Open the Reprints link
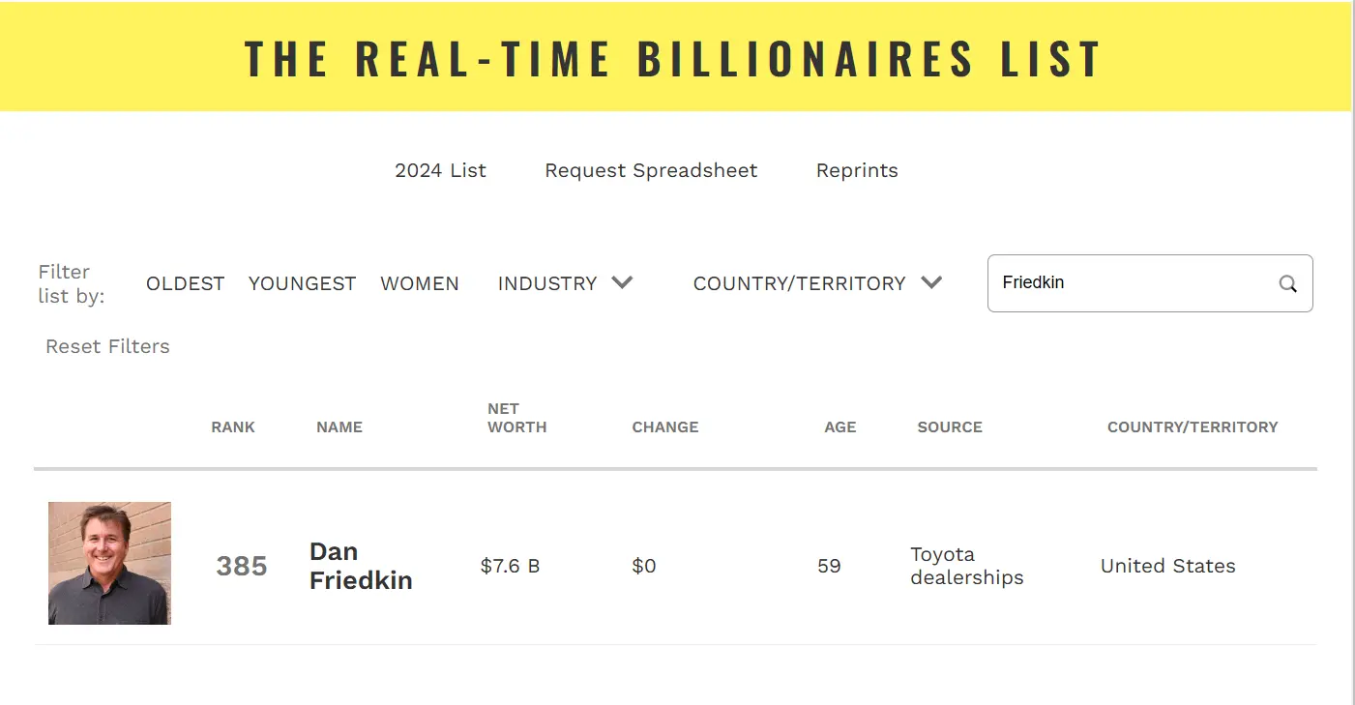This screenshot has height=705, width=1355. click(857, 170)
